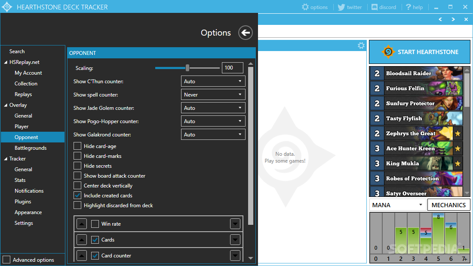The height and width of the screenshot is (266, 473).
Task: Click the options gear icon in title bar
Action: tap(305, 7)
